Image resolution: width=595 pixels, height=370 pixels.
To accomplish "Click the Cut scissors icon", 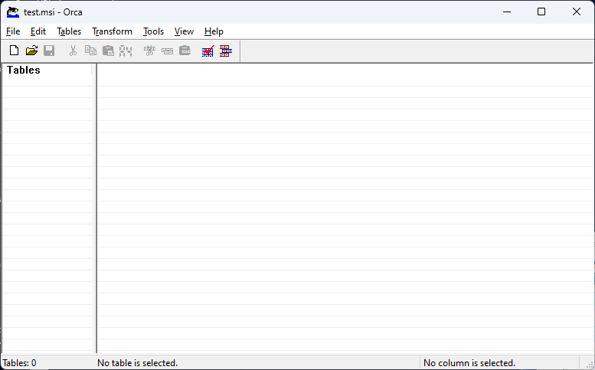I will click(x=73, y=51).
